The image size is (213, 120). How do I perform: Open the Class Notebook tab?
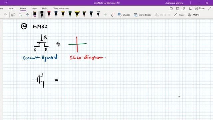click(61, 8)
